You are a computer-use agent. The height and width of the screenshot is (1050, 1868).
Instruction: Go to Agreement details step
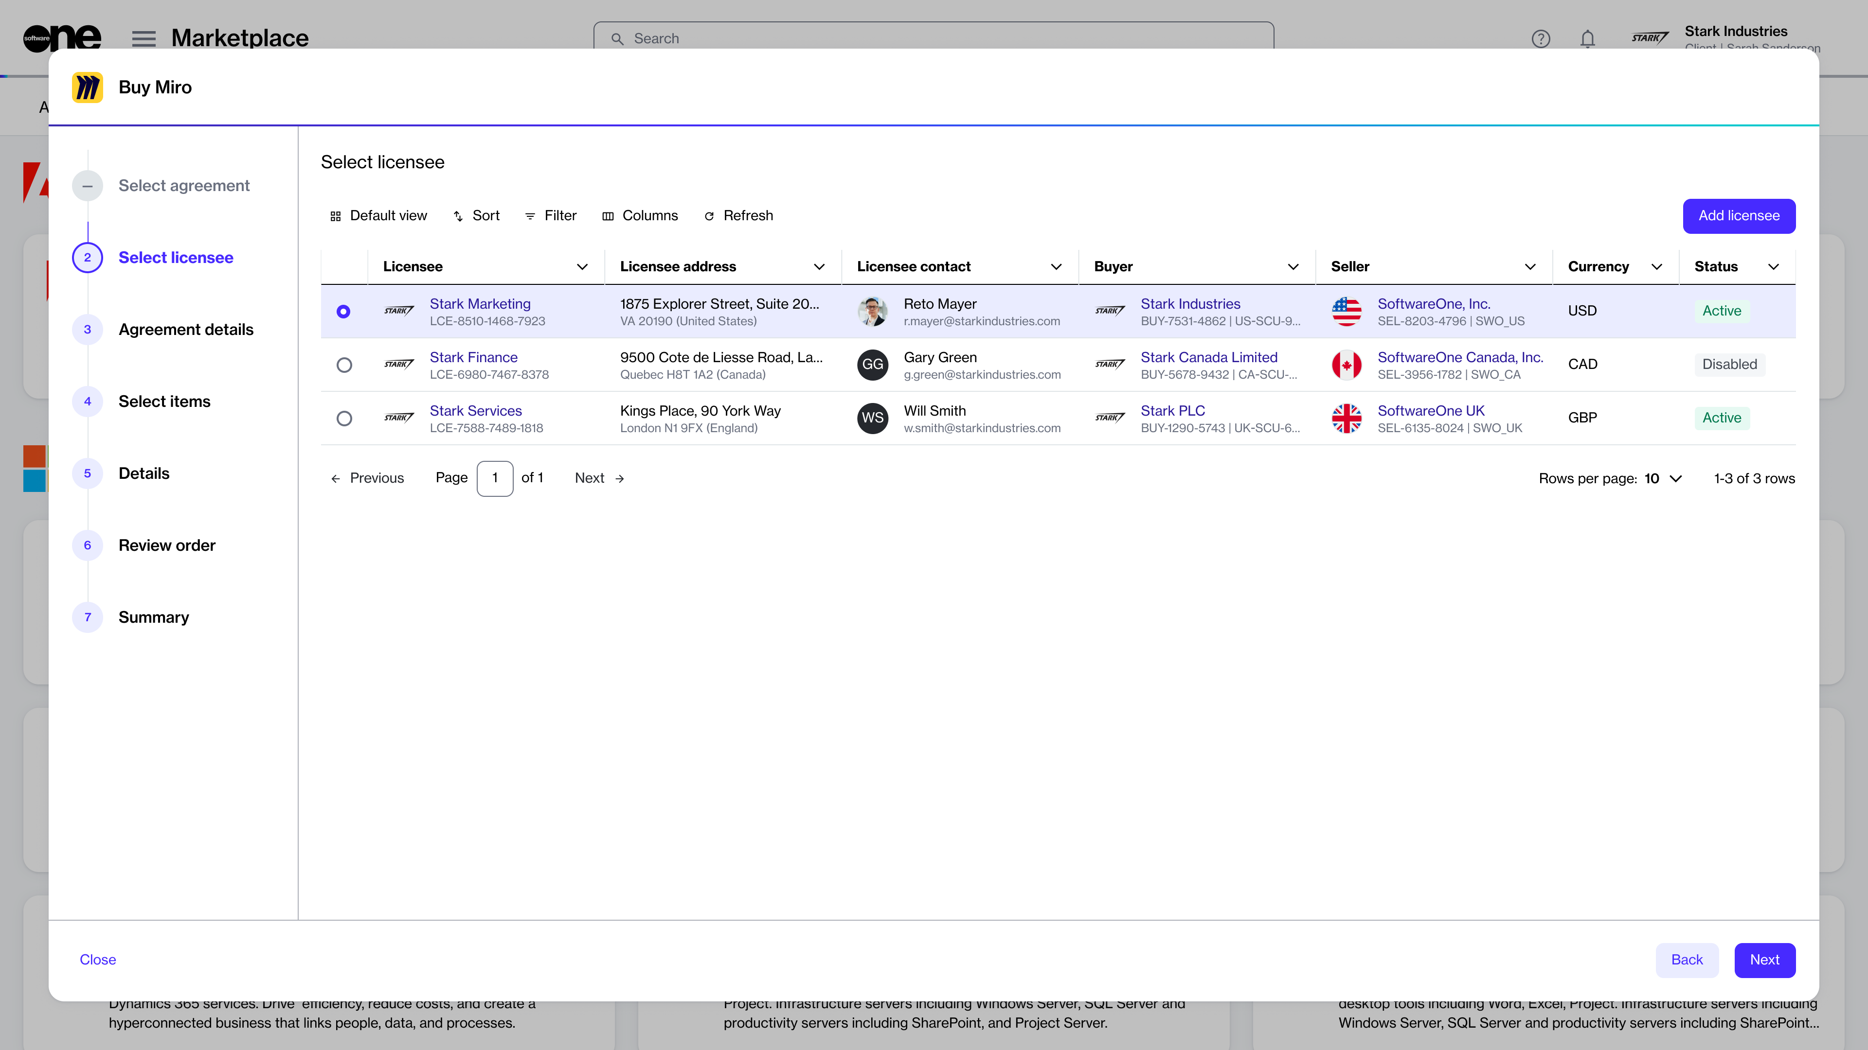coord(186,330)
